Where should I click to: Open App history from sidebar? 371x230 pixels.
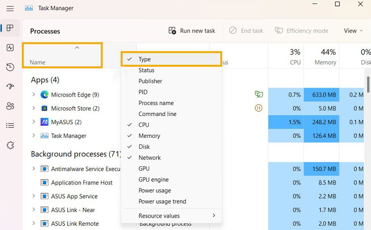pyautogui.click(x=10, y=67)
